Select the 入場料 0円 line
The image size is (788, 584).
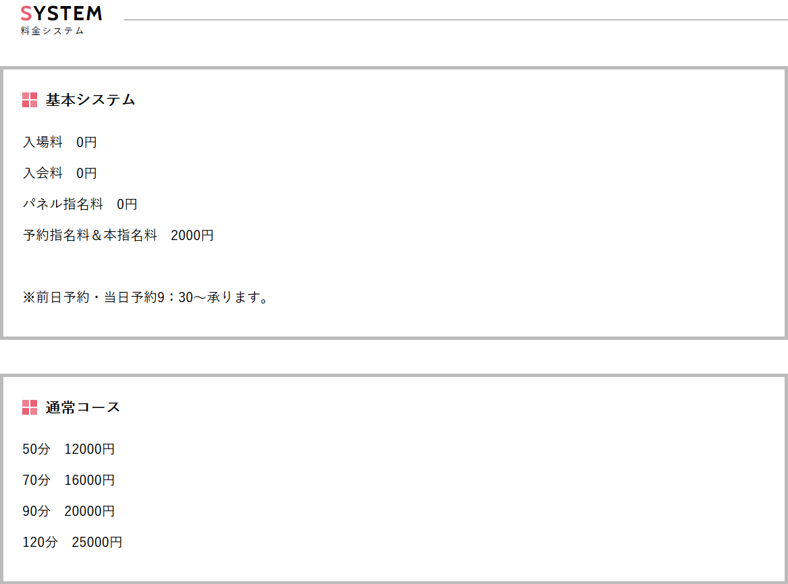(60, 142)
